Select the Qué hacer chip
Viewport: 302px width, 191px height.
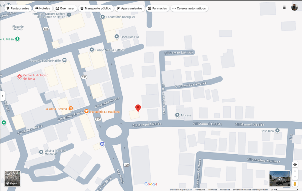pyautogui.click(x=65, y=8)
